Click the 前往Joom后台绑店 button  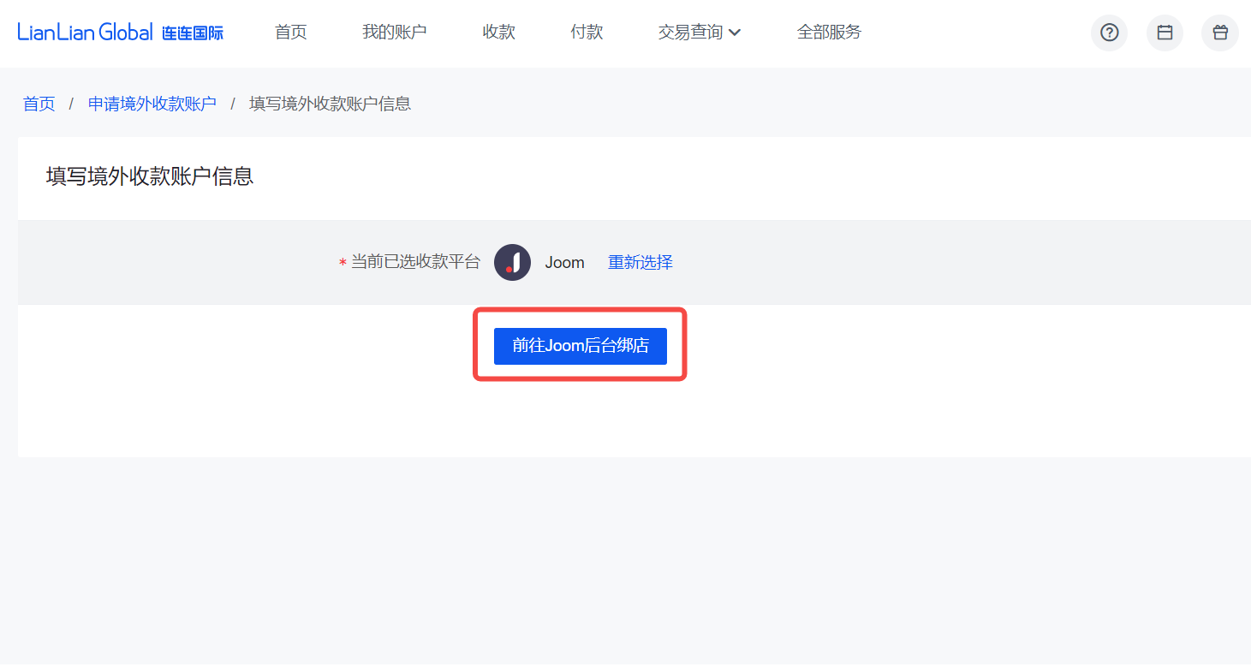click(581, 346)
